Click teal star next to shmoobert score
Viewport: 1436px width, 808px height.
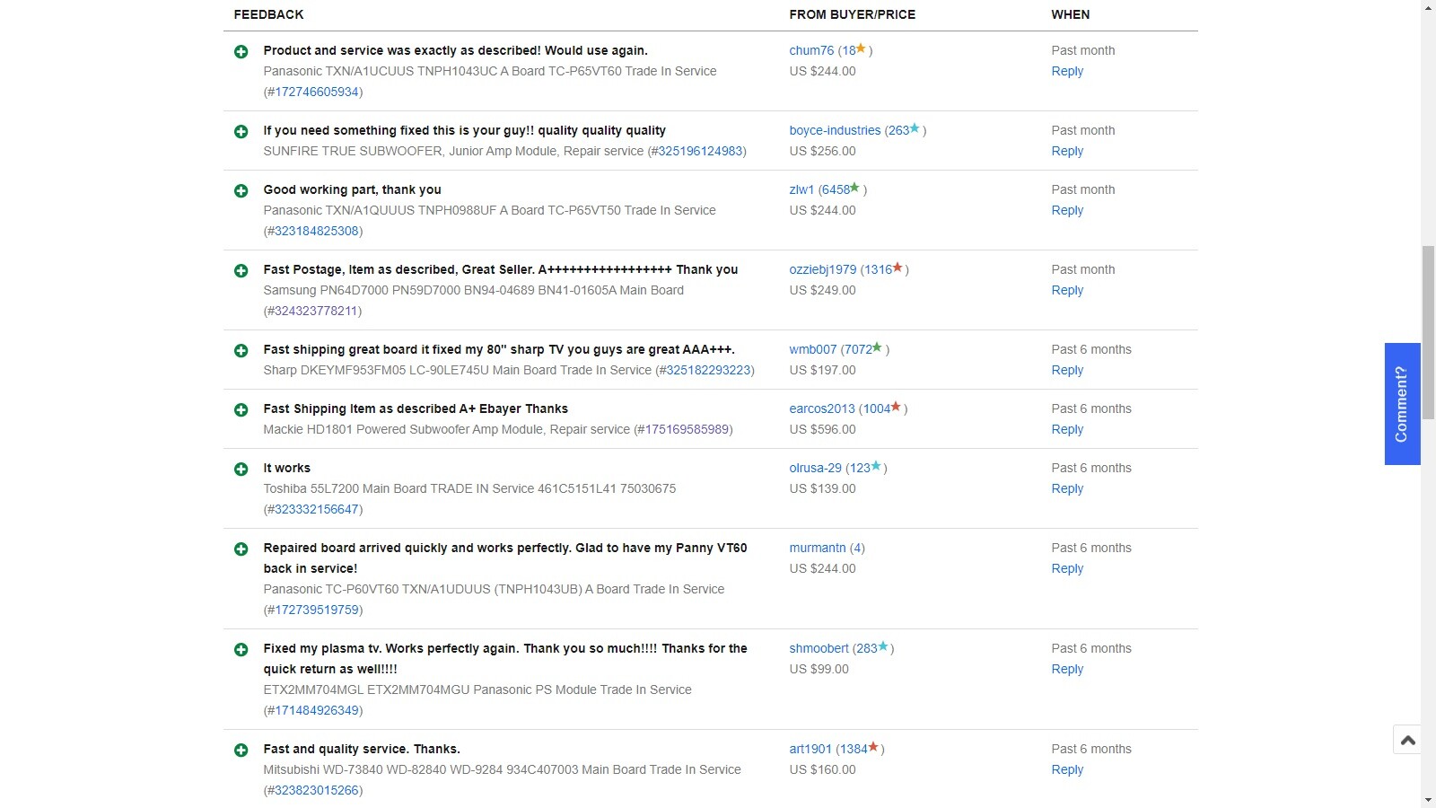883,647
